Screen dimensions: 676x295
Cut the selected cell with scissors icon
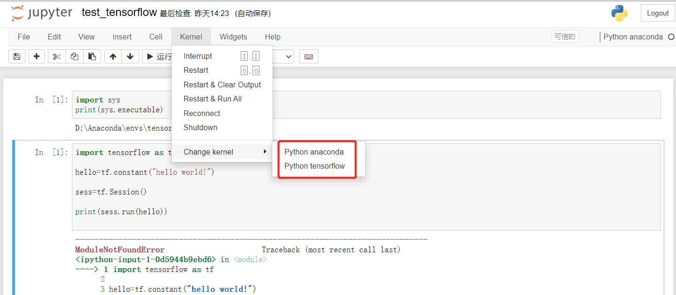pos(56,56)
